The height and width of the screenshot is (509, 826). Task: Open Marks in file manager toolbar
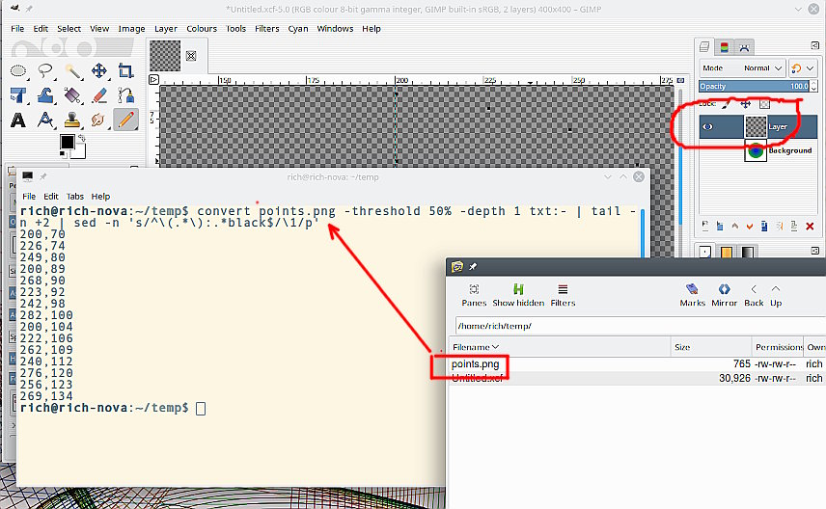point(692,295)
